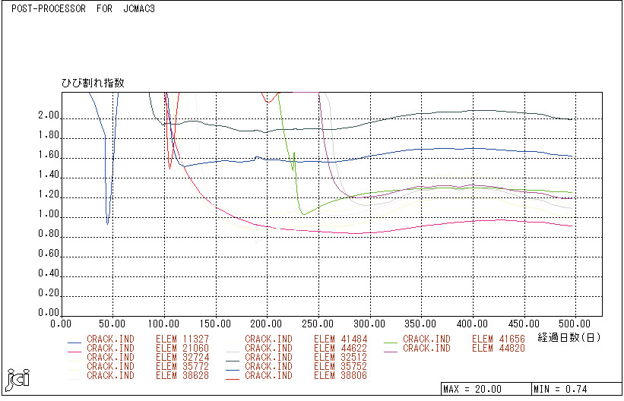Select legend entry ELEM 44622
Screen dimensions: 624x401
click(x=341, y=349)
